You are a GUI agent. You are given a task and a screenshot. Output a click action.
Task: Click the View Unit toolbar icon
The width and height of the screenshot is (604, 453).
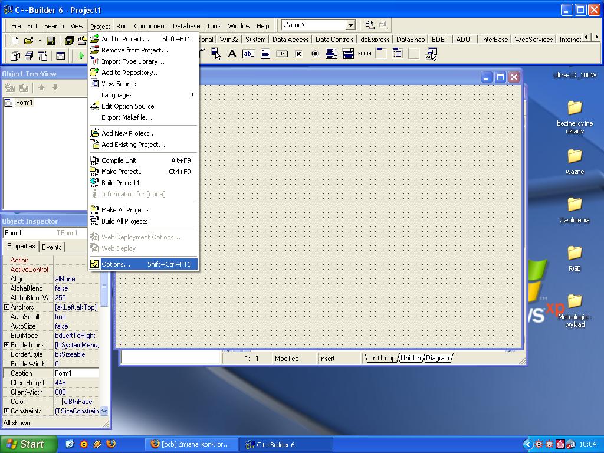15,56
